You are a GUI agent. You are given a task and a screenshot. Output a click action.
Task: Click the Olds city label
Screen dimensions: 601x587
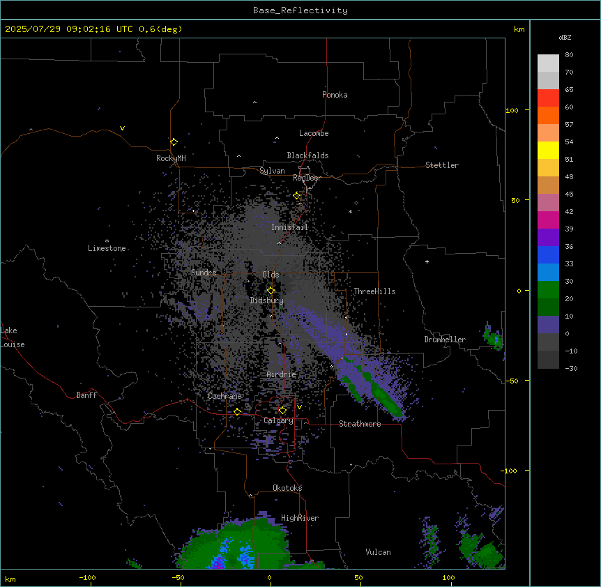271,275
